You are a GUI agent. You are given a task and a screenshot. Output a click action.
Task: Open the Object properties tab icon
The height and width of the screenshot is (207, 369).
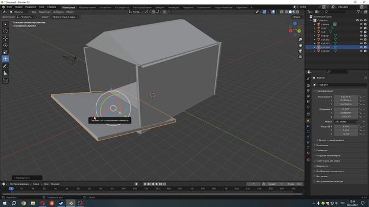(x=308, y=121)
